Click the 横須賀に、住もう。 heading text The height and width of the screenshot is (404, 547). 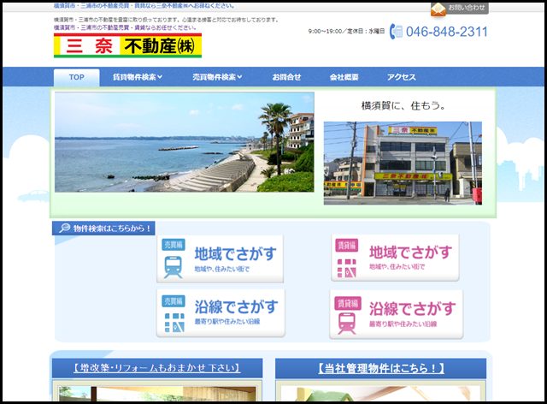coord(403,105)
